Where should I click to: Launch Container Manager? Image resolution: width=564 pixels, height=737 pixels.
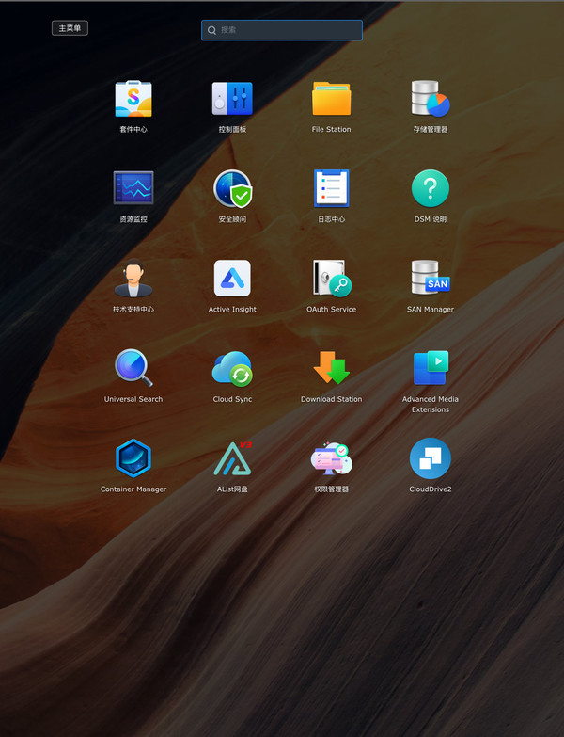[x=133, y=458]
